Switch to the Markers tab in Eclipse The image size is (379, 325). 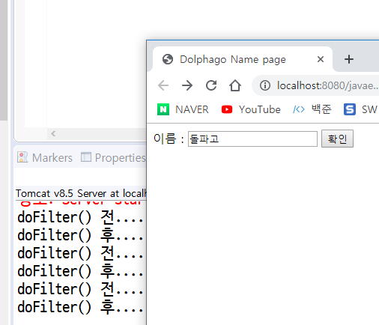coord(45,158)
